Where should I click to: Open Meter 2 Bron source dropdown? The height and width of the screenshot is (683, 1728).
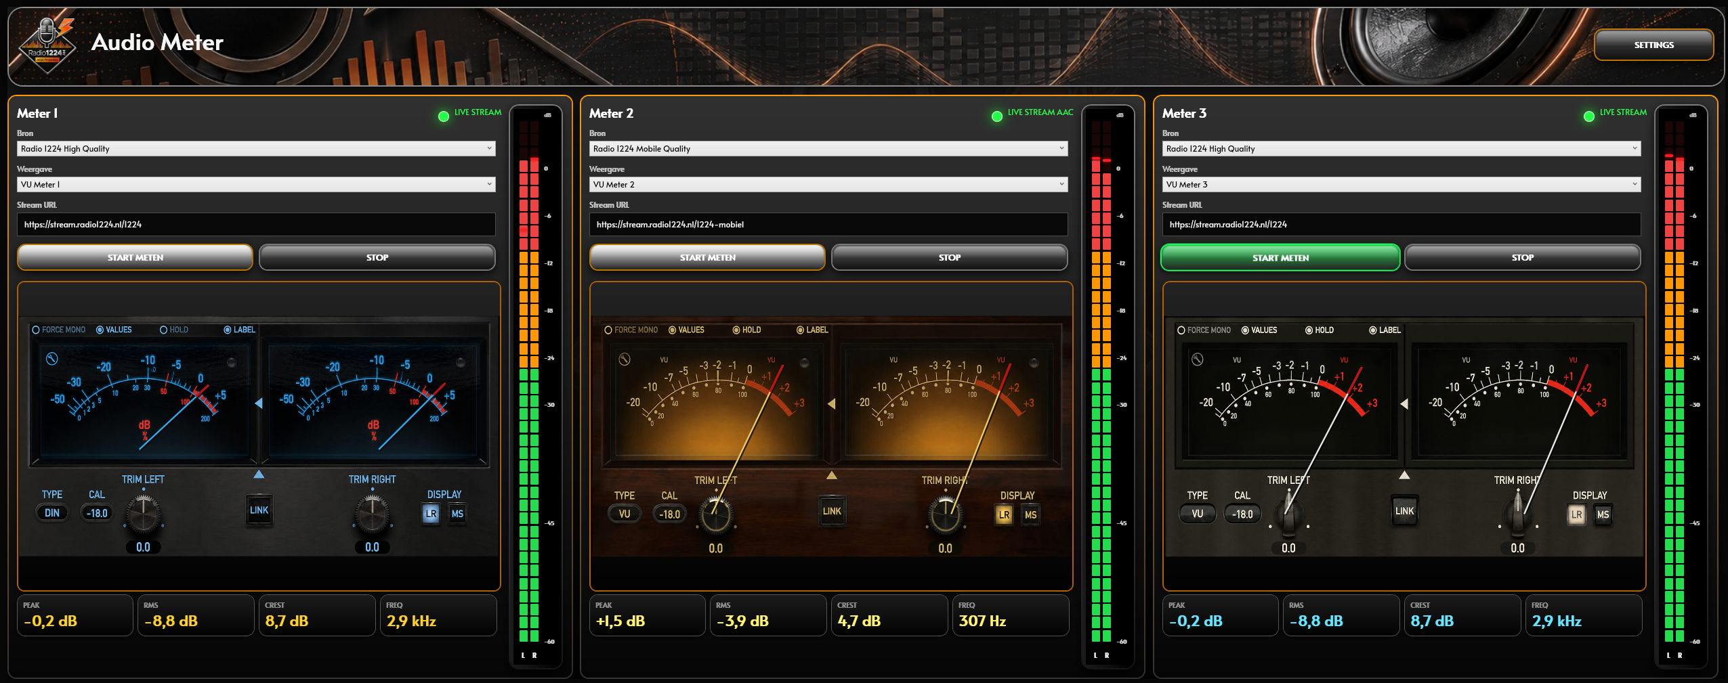coord(828,148)
